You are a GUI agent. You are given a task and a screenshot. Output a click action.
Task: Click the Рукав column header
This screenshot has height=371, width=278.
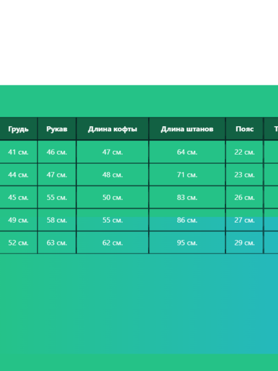[x=57, y=129]
